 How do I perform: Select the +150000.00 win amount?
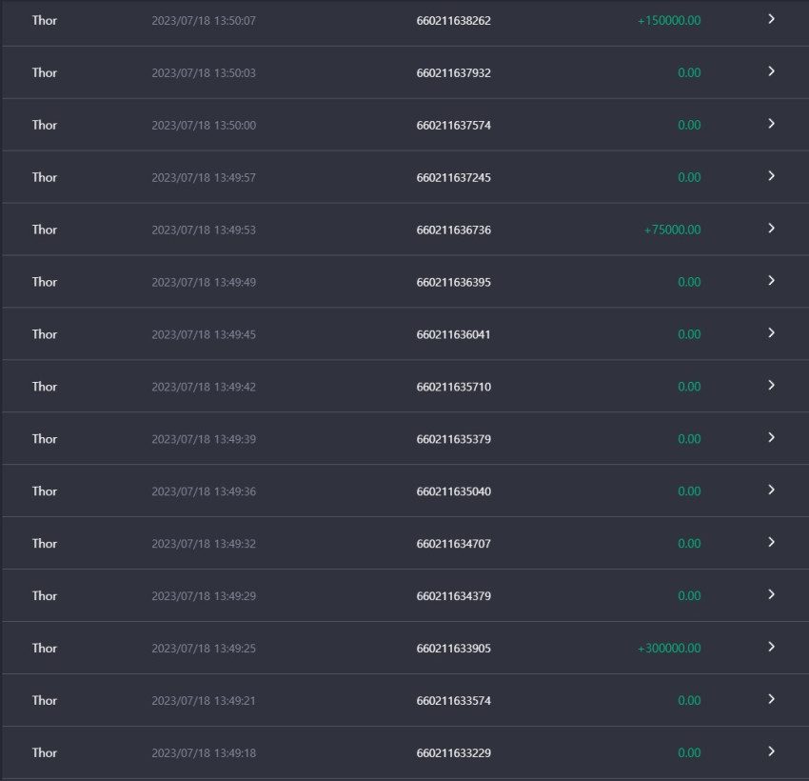pyautogui.click(x=669, y=21)
